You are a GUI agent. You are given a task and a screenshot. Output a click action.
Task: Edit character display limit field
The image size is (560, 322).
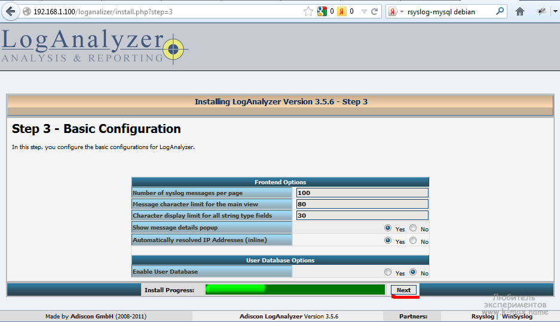click(362, 215)
